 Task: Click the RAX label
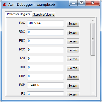(23, 23)
